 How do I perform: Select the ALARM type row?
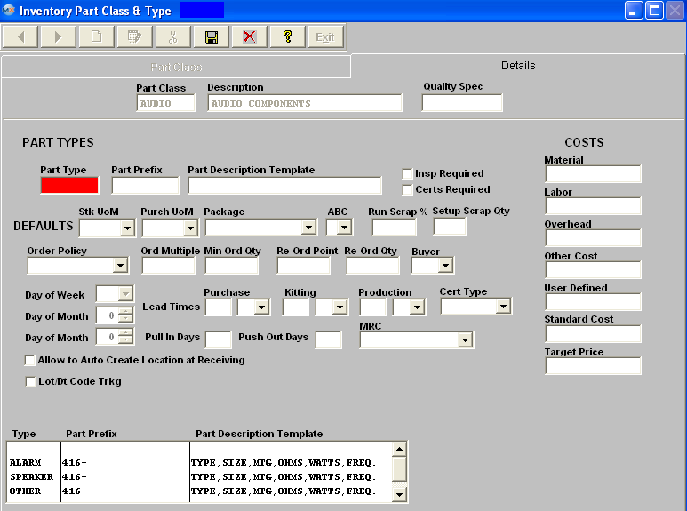(x=199, y=463)
